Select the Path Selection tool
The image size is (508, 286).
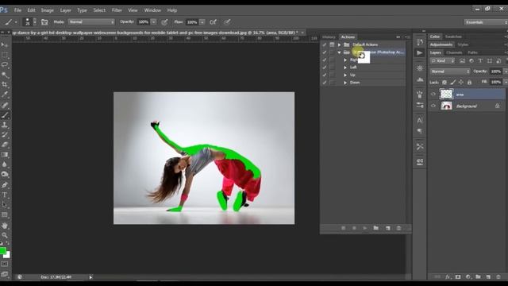[x=5, y=205]
